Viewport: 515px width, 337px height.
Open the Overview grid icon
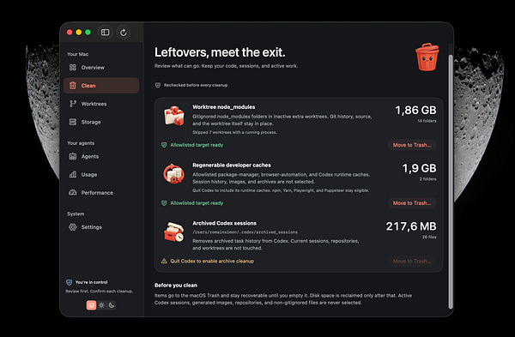73,67
